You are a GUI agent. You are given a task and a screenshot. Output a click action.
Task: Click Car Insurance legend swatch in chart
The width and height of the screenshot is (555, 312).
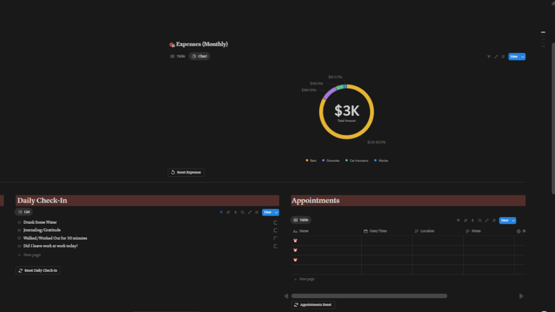346,160
